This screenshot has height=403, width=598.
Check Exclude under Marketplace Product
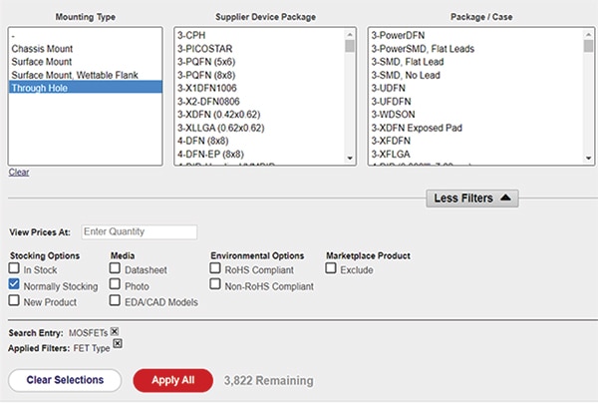pos(332,269)
